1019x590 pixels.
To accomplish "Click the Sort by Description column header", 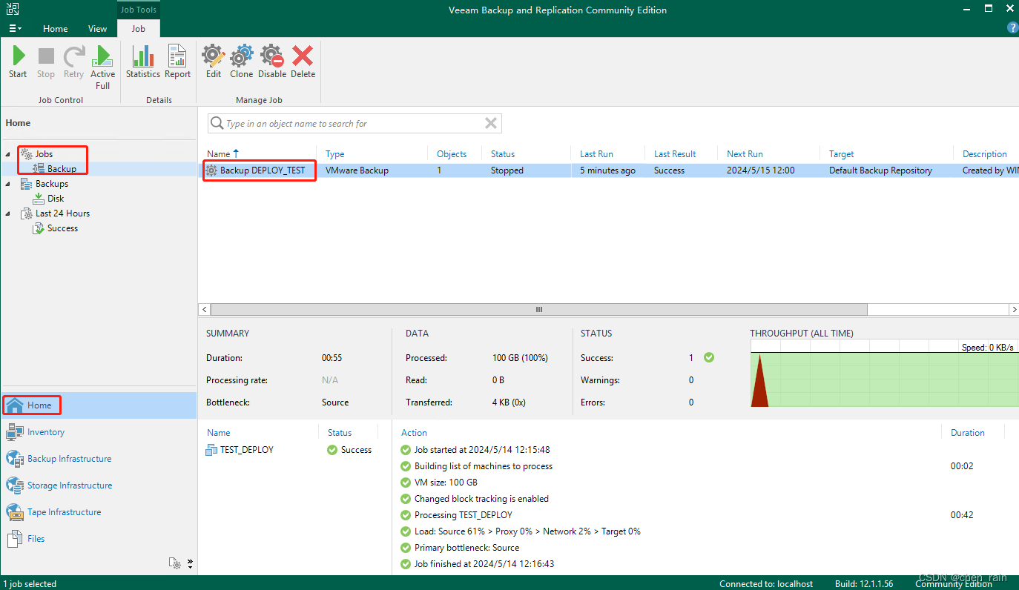I will [x=985, y=154].
